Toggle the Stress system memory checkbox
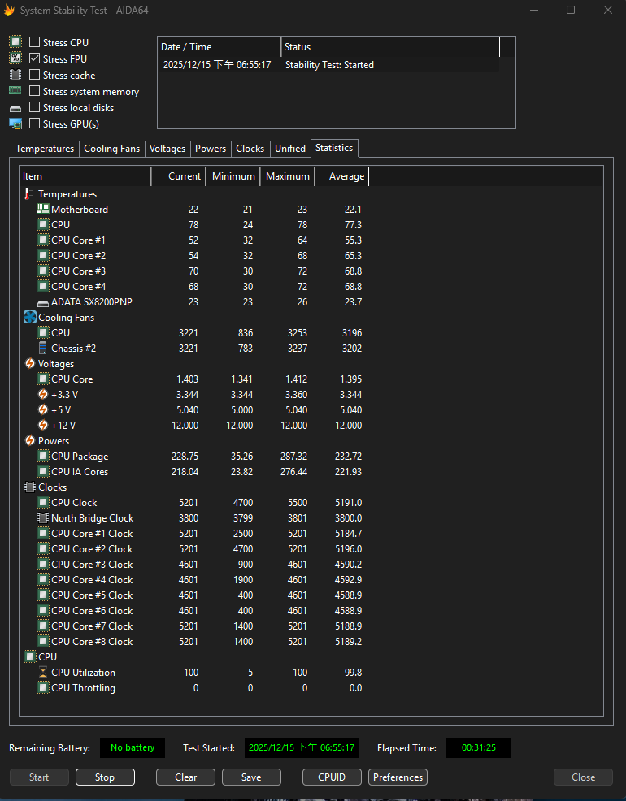 click(35, 92)
